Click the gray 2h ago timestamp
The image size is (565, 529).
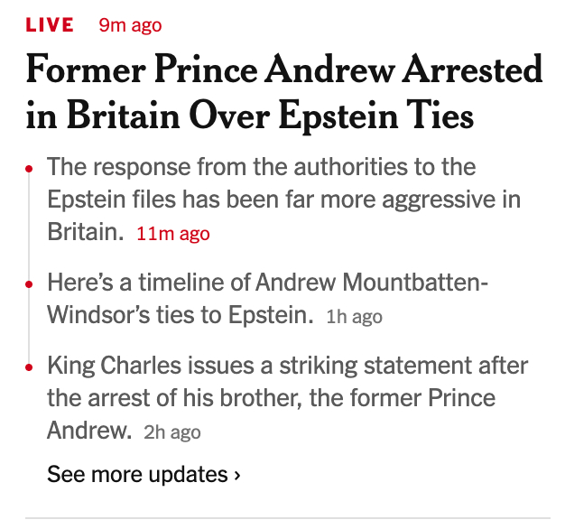[x=172, y=432]
